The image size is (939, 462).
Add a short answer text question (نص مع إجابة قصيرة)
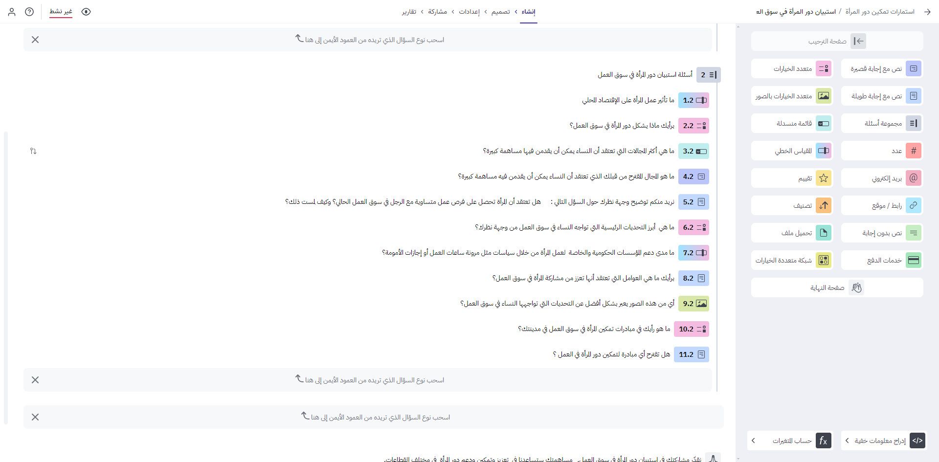(x=882, y=68)
